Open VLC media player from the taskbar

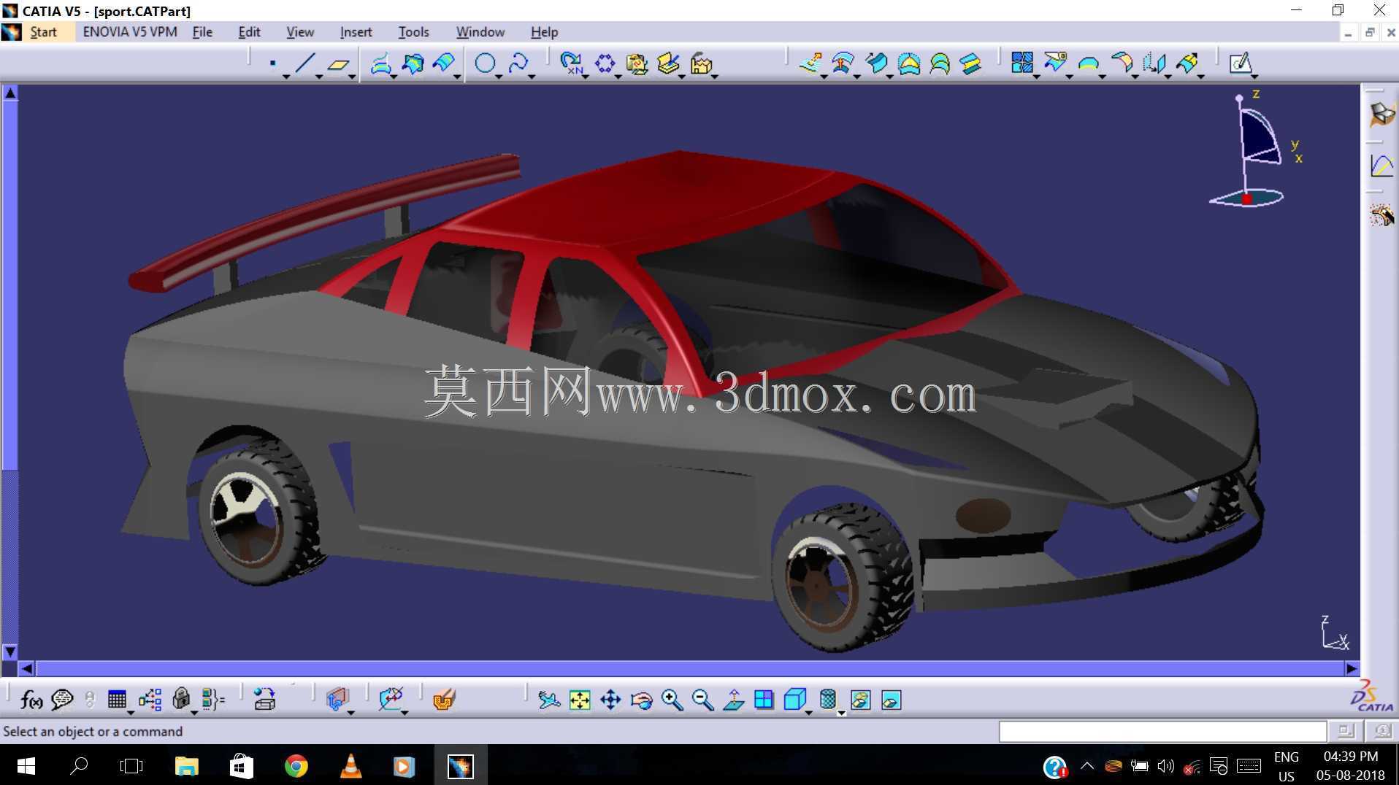351,766
